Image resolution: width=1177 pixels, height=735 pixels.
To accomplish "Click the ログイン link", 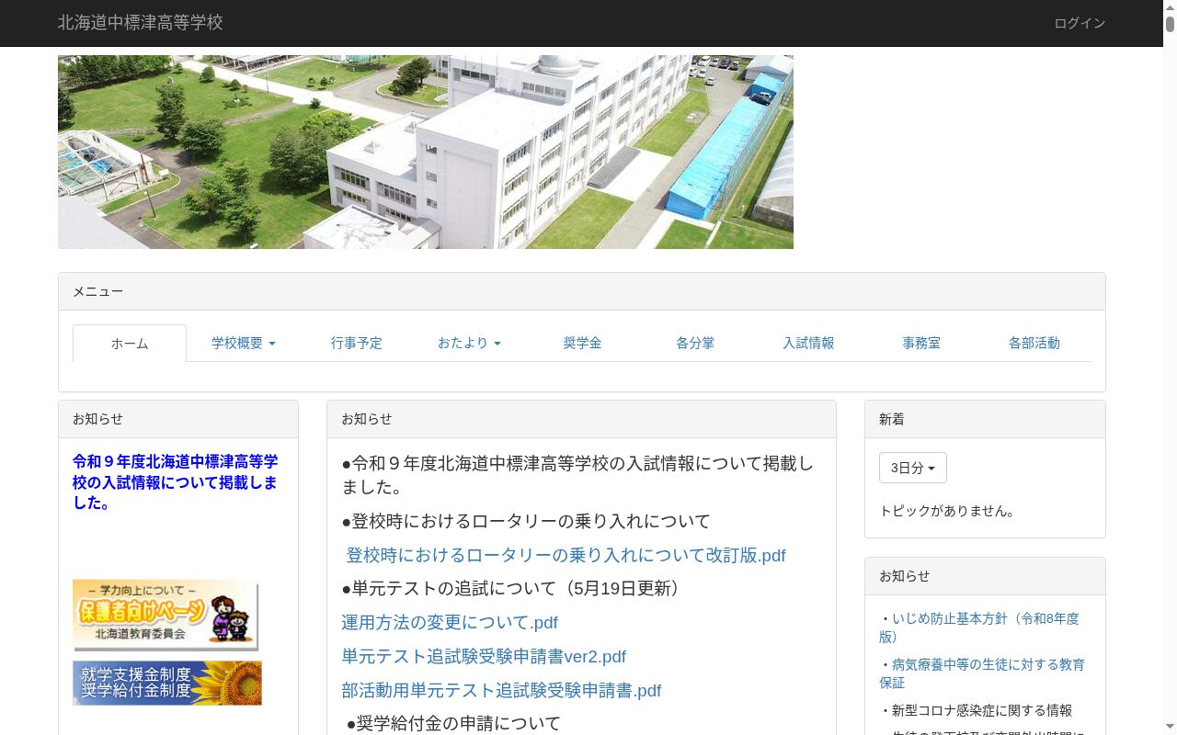I will 1080,23.
